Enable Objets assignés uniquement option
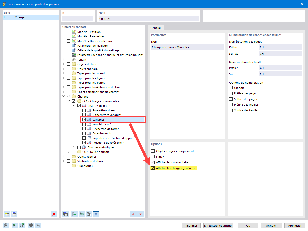Viewport: 308px width, 231px height. tap(153, 151)
